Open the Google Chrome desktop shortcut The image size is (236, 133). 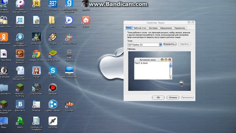pyautogui.click(x=37, y=54)
